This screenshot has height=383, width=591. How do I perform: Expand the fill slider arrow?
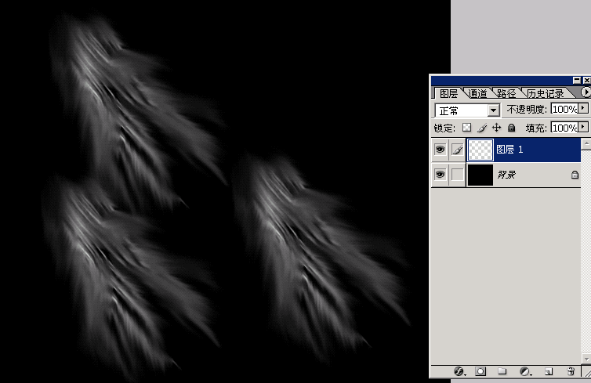pos(583,127)
